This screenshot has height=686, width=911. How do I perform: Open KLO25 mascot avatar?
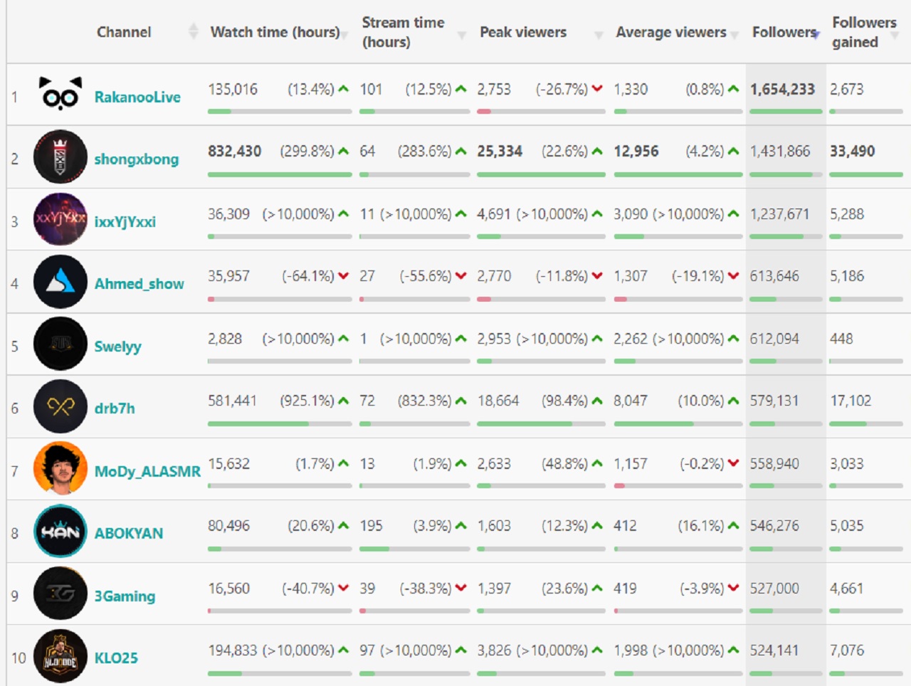[x=60, y=656]
